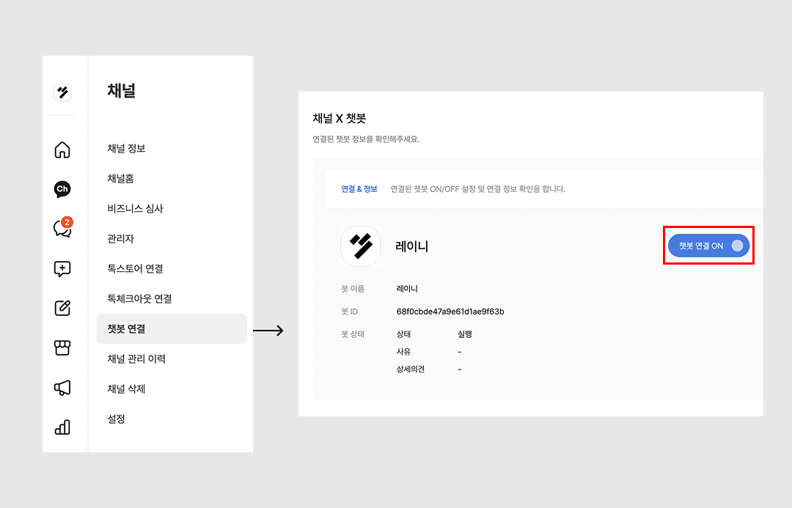Image resolution: width=792 pixels, height=508 pixels.
Task: Open the Home icon in sidebar
Action: (x=62, y=150)
